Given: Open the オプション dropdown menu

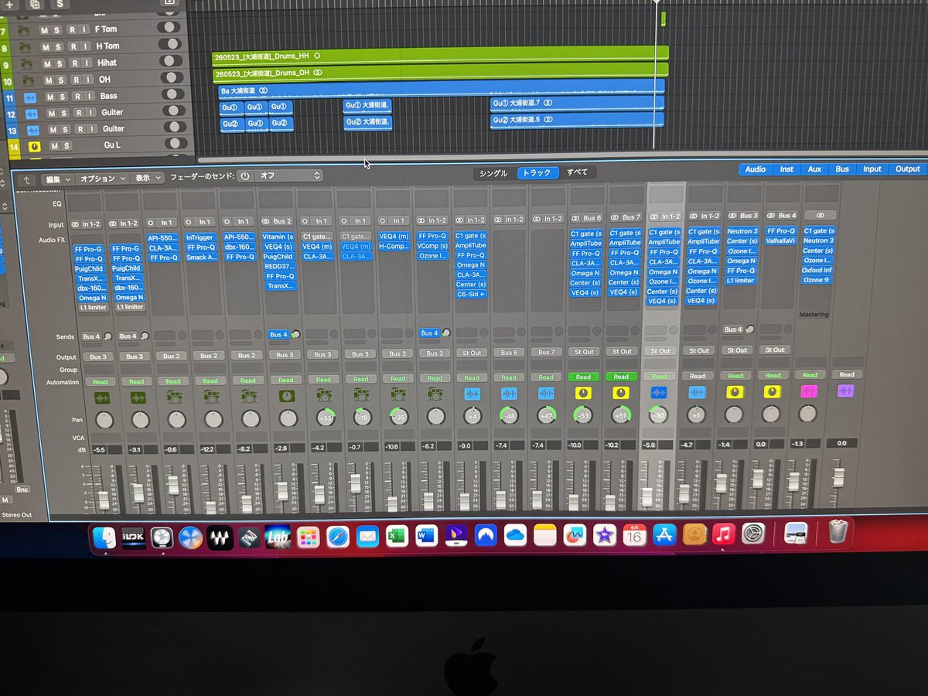Looking at the screenshot, I should 103,178.
